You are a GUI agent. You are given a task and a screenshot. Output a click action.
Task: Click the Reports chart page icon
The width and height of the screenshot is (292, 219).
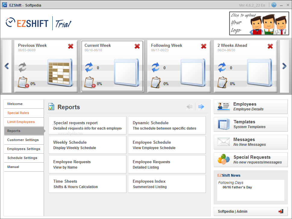point(51,107)
